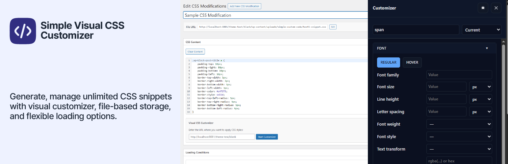This screenshot has height=164, width=508.
Task: Click the Clear Content button
Action: click(195, 51)
